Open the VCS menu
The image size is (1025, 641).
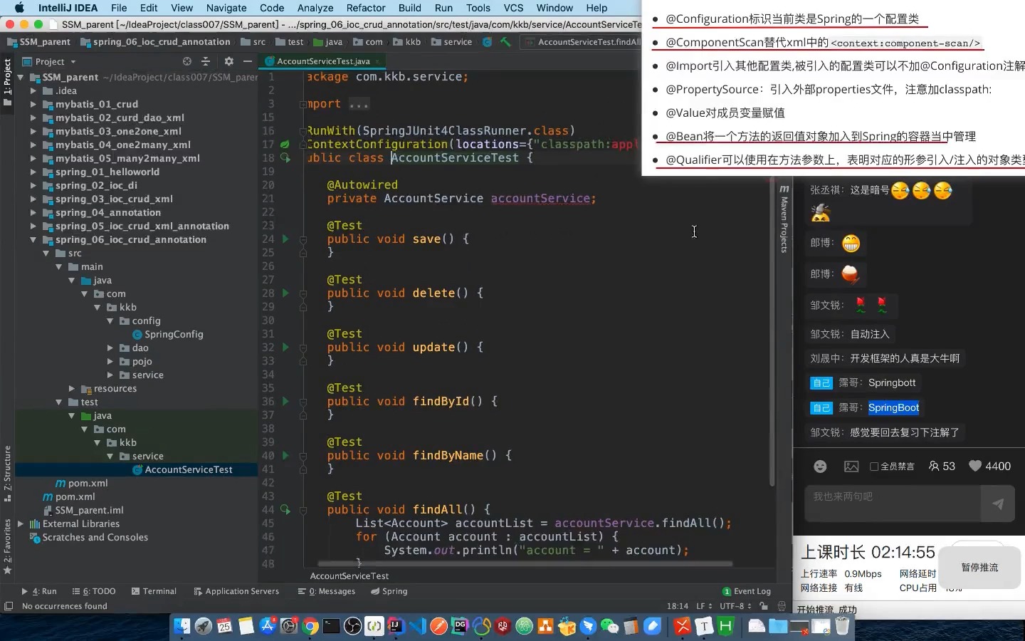(x=513, y=8)
